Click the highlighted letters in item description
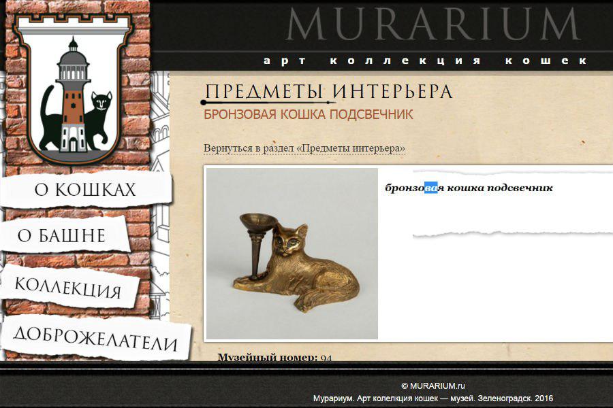The image size is (613, 408). 430,188
